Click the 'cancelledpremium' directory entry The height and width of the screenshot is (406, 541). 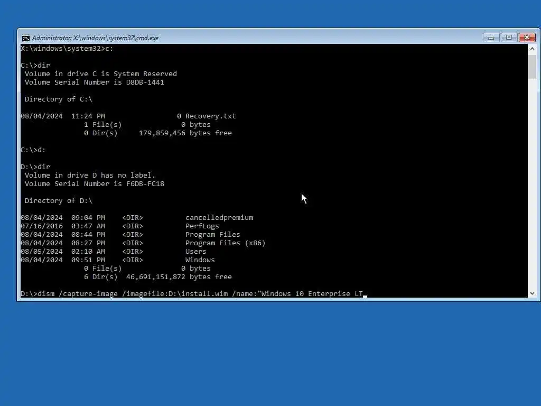pyautogui.click(x=219, y=217)
